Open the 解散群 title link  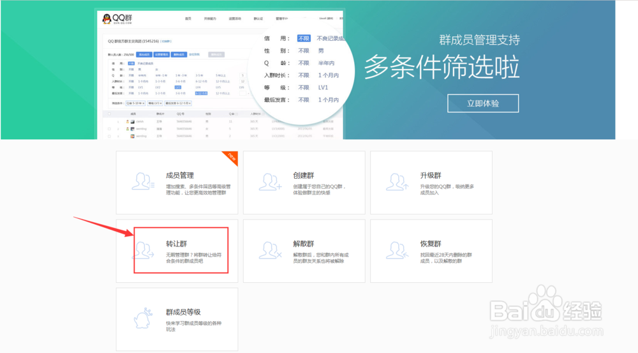(x=304, y=244)
